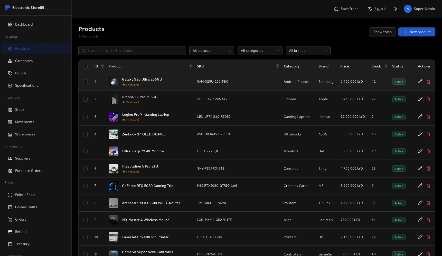This screenshot has width=442, height=256.
Task: Sort by Product column arrows
Action: point(191,66)
